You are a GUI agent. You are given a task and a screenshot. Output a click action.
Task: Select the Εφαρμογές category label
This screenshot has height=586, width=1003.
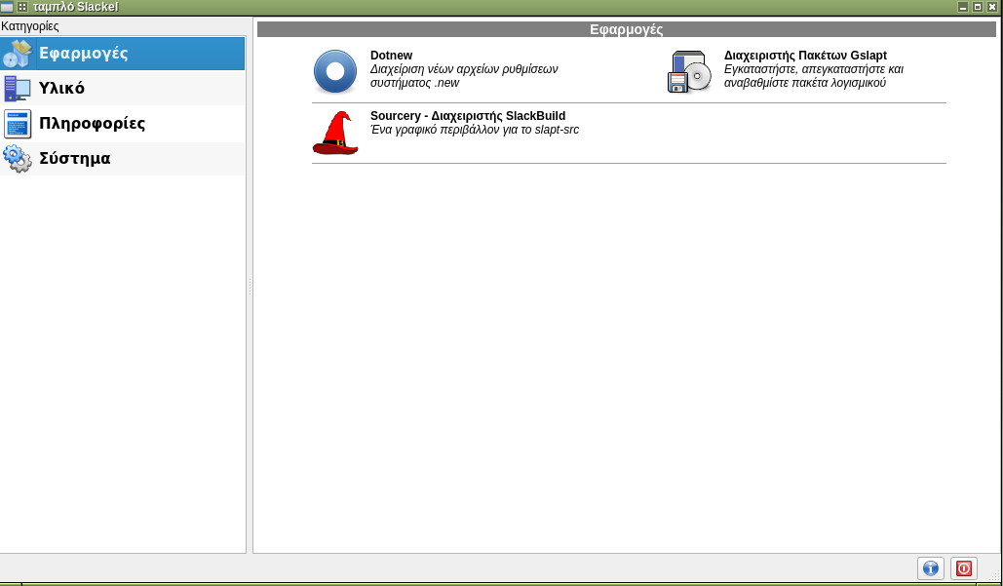83,53
